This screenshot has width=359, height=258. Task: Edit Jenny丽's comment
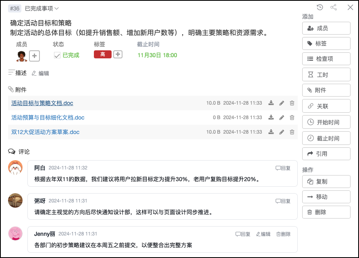263,234
